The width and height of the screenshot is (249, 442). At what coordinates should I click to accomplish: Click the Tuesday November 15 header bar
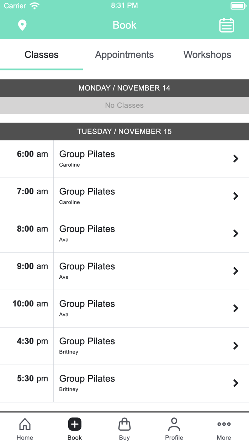click(124, 131)
